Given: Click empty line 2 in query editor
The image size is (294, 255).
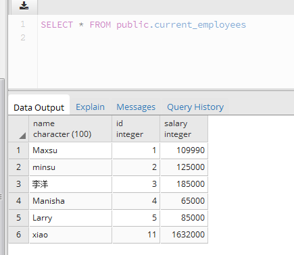Looking at the screenshot, I should click(166, 38).
